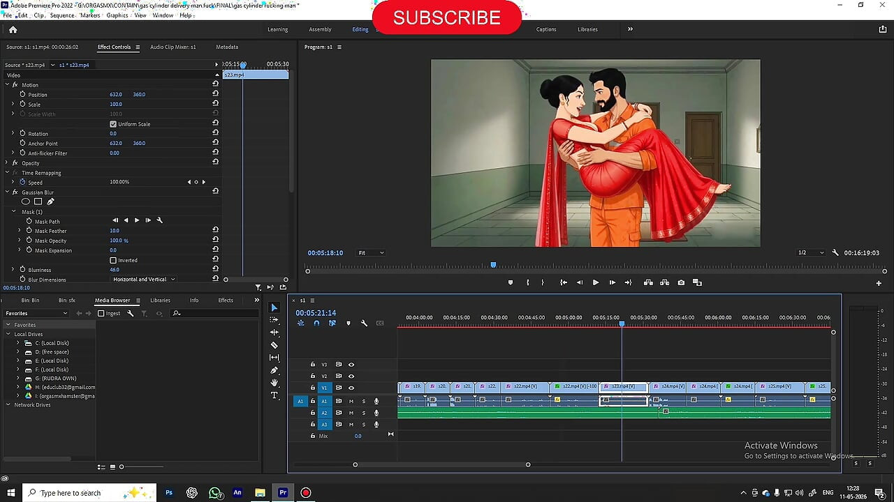Image resolution: width=894 pixels, height=502 pixels.
Task: Switch to the Metadata tab
Action: coord(227,47)
